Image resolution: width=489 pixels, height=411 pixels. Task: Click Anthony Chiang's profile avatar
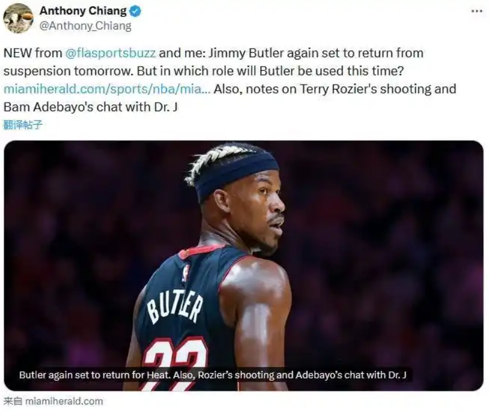[x=18, y=18]
